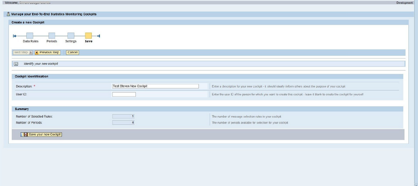Go to the Settings step box in the roadmap
The width and height of the screenshot is (418, 186).
[71, 36]
